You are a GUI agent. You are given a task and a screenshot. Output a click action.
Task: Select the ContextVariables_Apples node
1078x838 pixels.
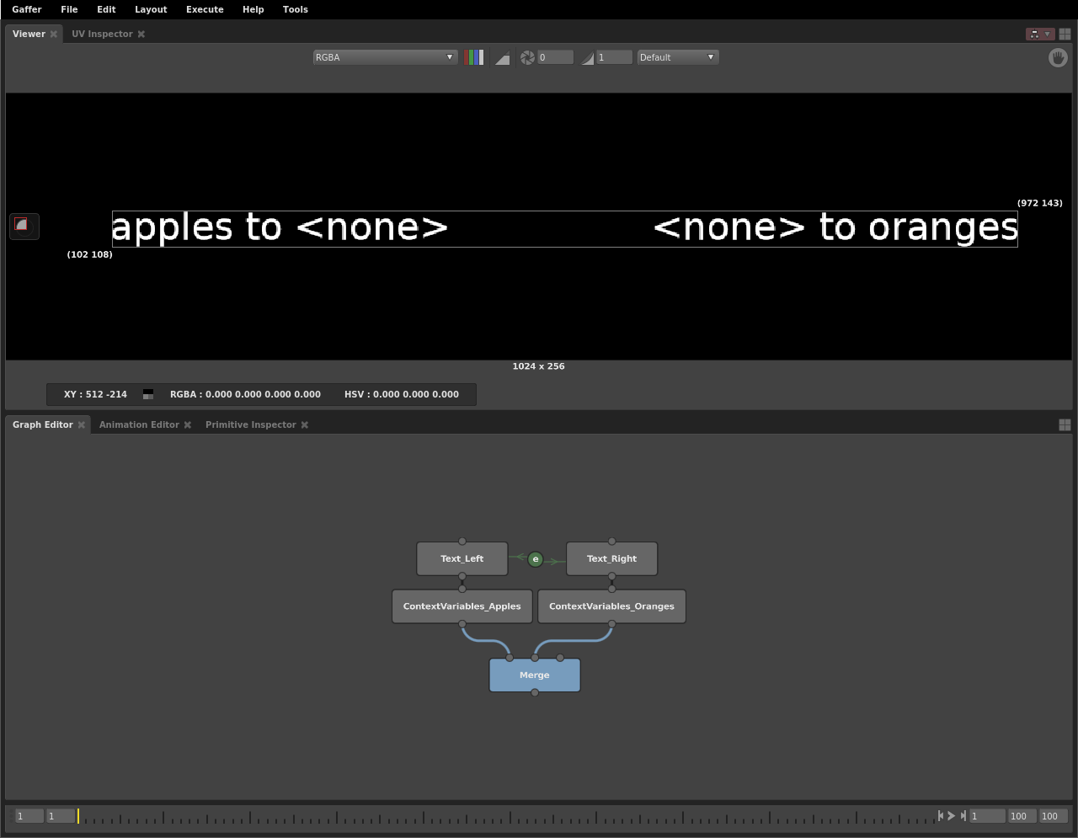click(x=462, y=606)
